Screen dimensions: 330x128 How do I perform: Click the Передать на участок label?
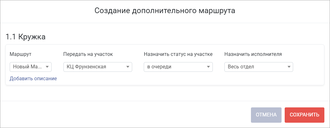point(88,54)
